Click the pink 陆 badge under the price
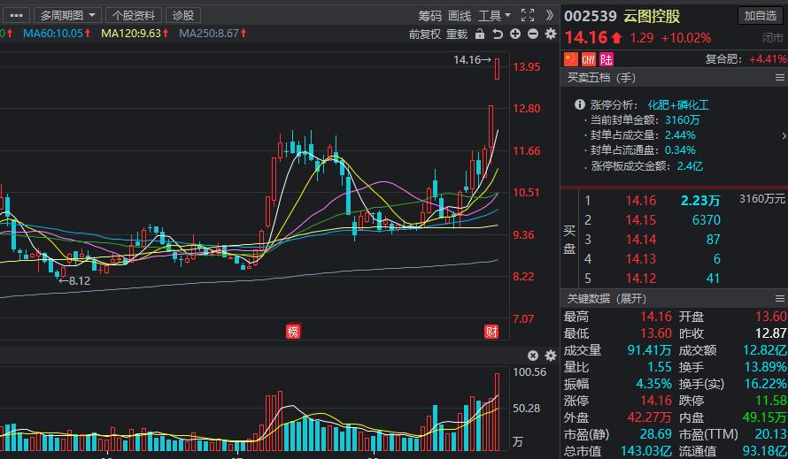 tap(606, 59)
